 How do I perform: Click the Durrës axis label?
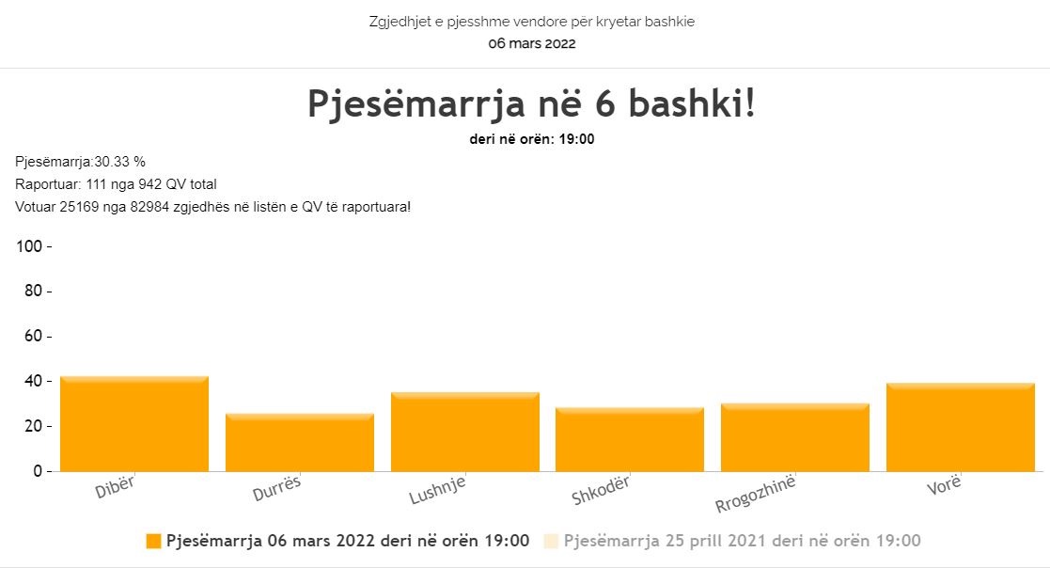276,488
